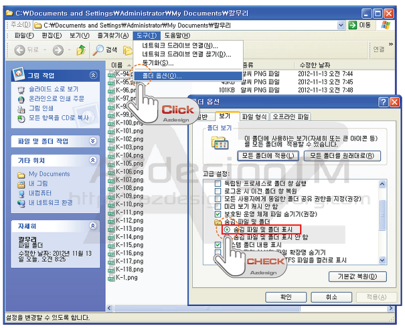The width and height of the screenshot is (405, 328).
Task: Click the My Computer (내컴퓨터) icon
Action: [21, 194]
